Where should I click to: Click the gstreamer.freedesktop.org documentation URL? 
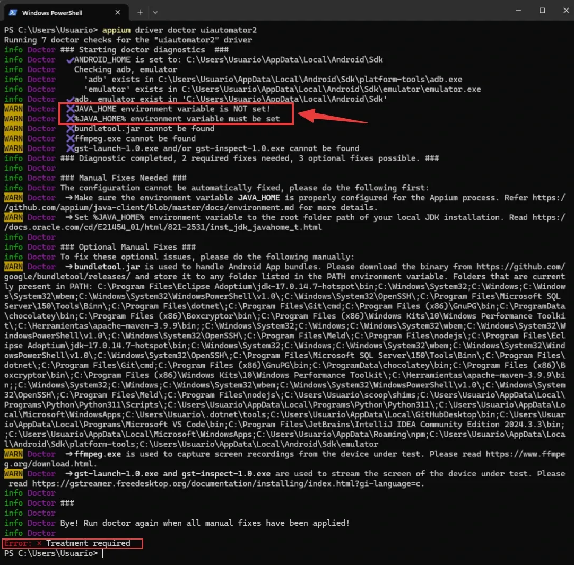coord(228,484)
